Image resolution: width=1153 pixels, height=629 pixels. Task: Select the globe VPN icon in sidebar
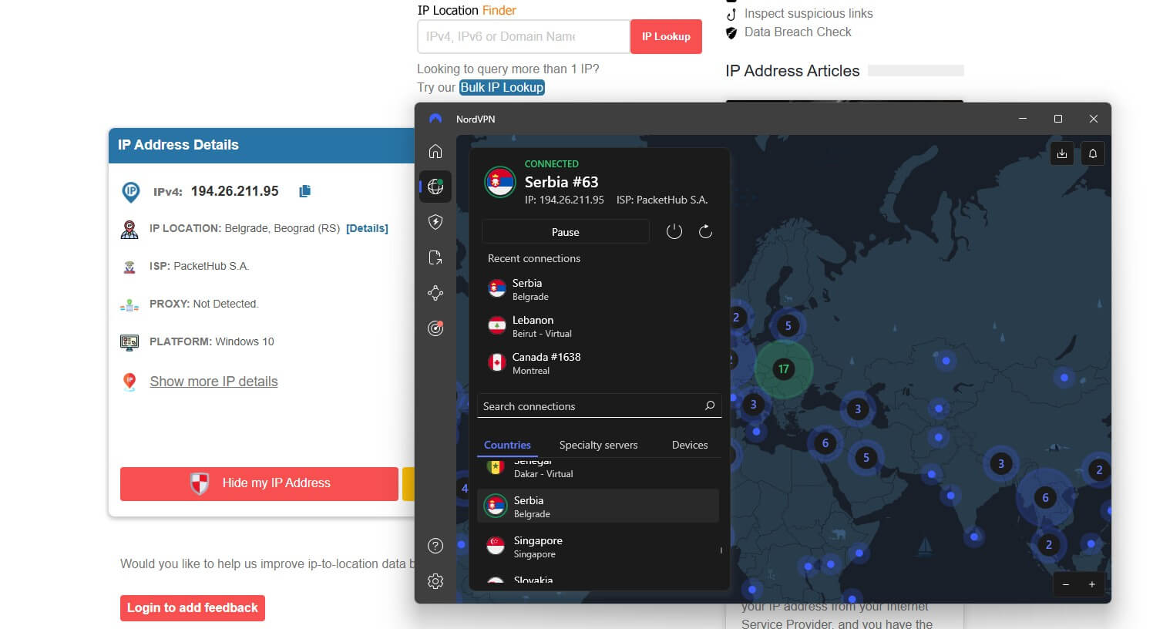coord(435,187)
